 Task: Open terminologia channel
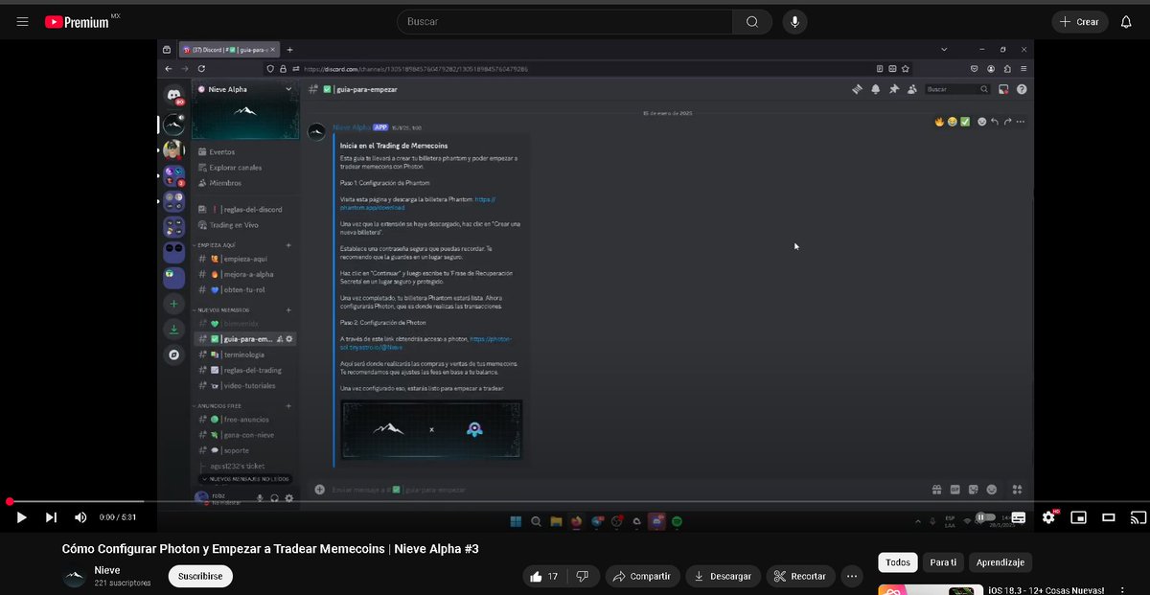(x=246, y=355)
